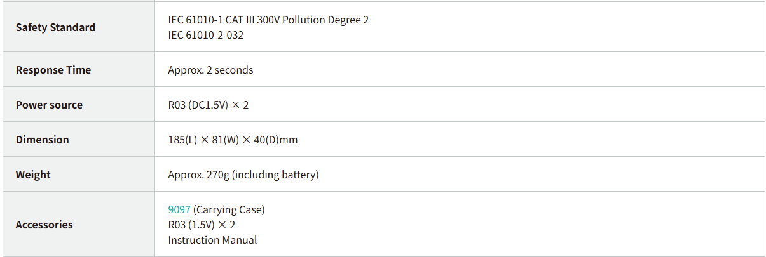Click the Instruction Manual accessory text

pos(212,240)
